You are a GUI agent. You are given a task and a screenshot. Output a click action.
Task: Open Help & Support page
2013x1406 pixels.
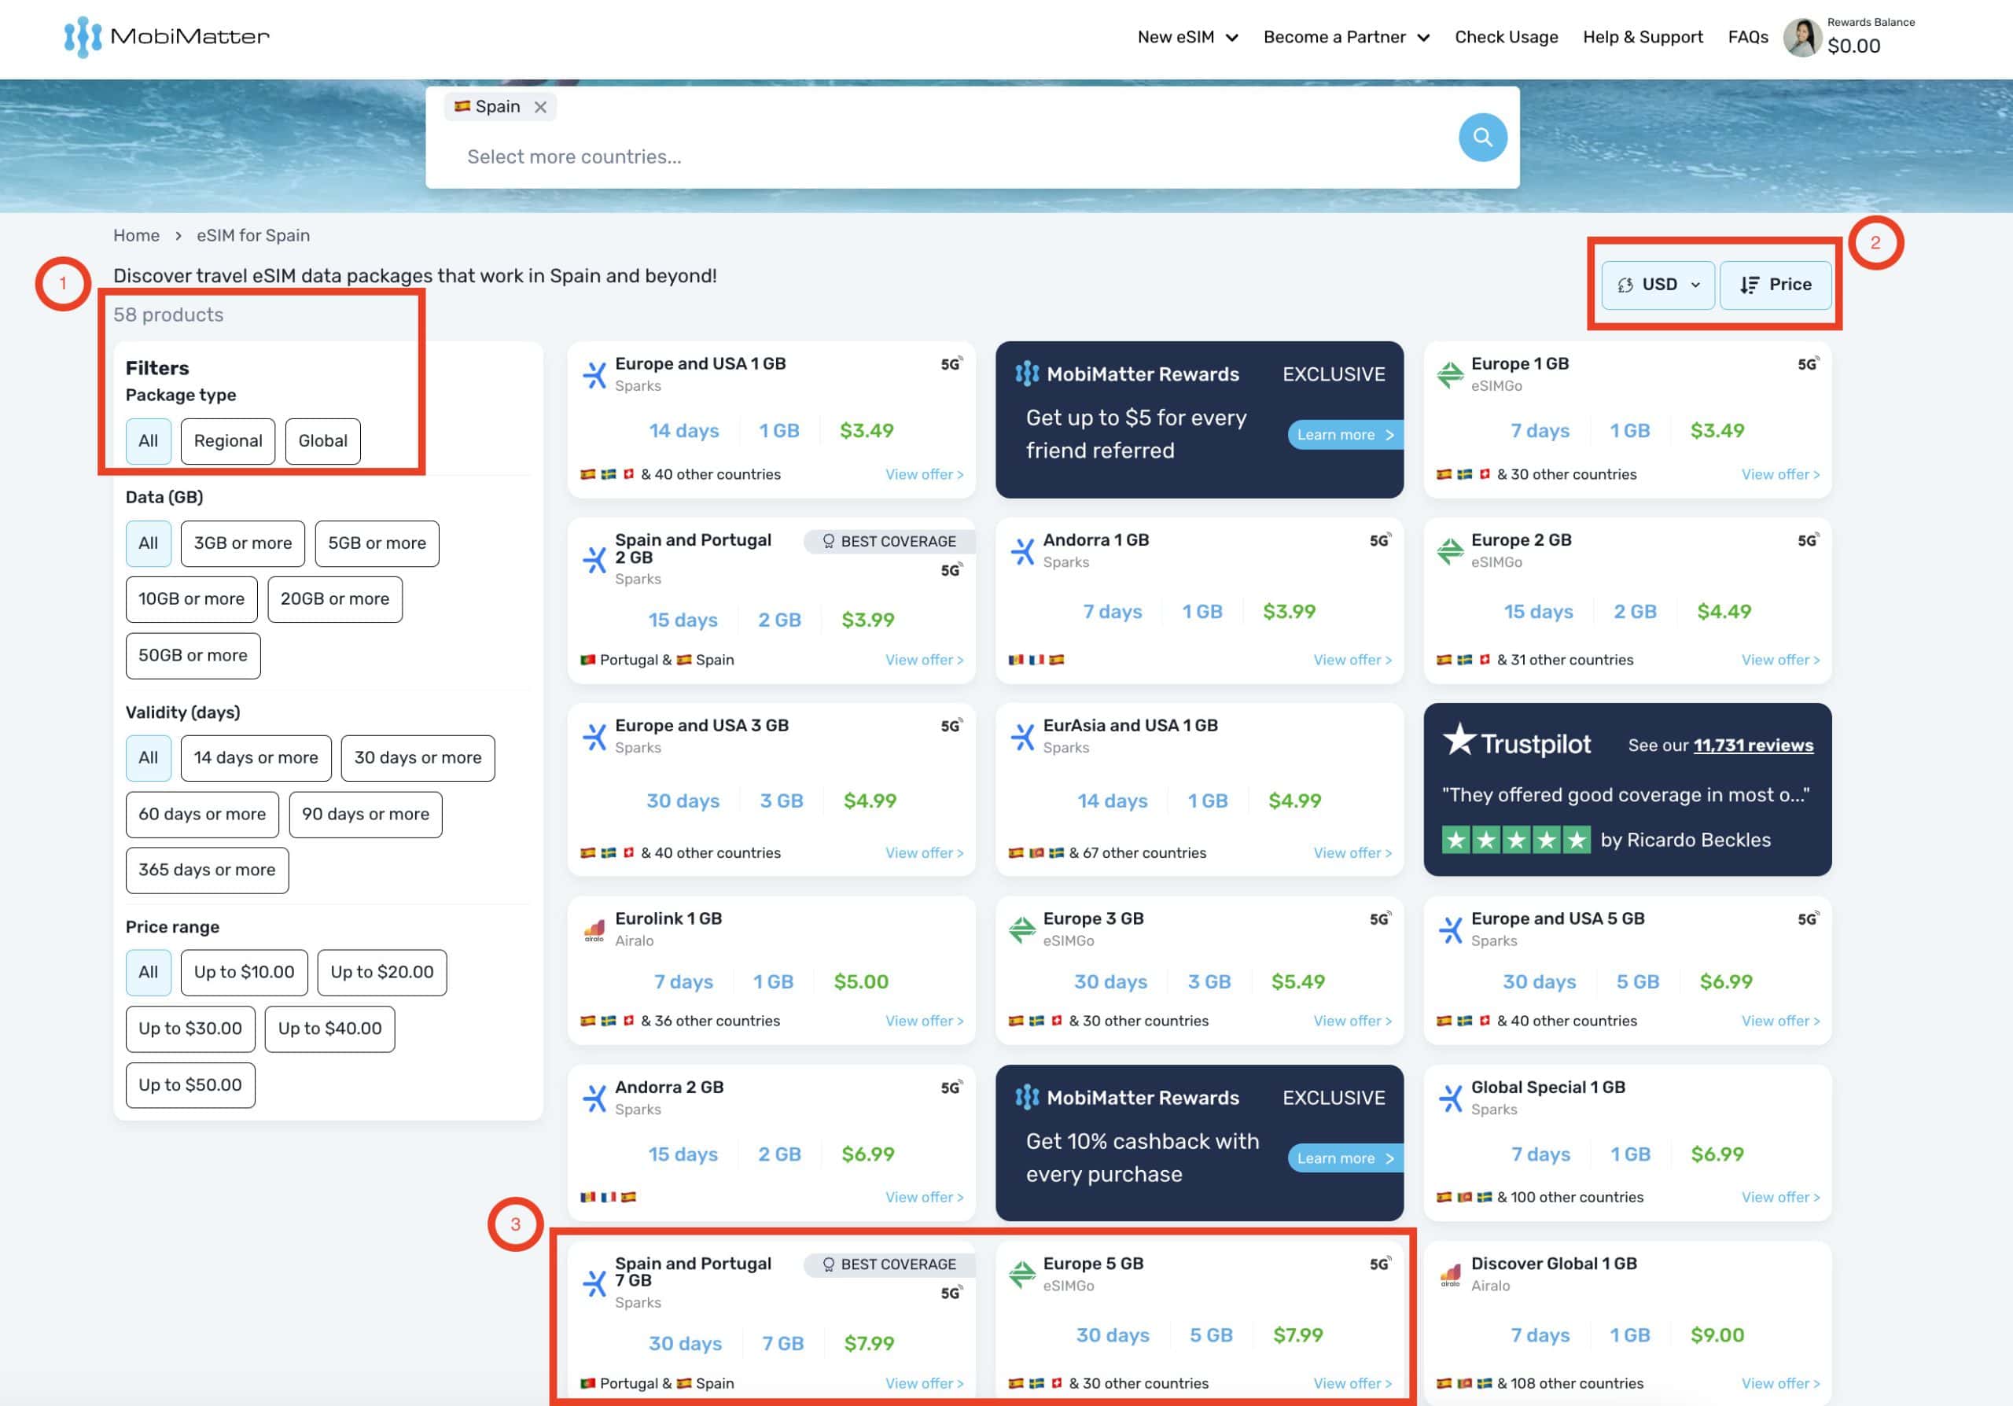click(1643, 37)
